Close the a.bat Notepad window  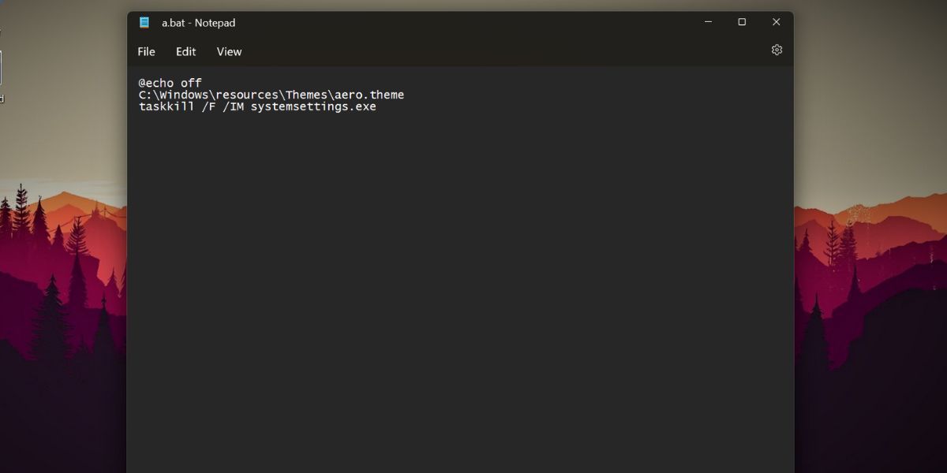pos(776,22)
